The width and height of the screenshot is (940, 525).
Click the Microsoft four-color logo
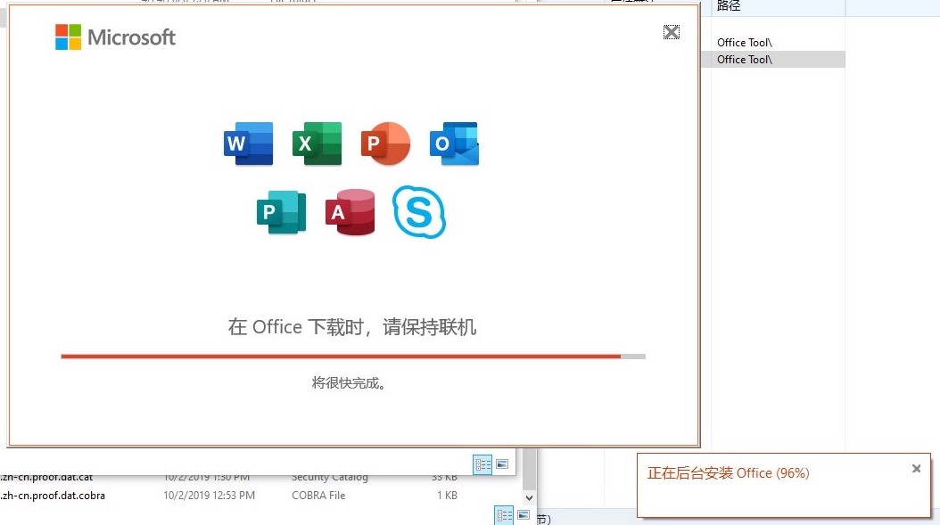click(69, 37)
